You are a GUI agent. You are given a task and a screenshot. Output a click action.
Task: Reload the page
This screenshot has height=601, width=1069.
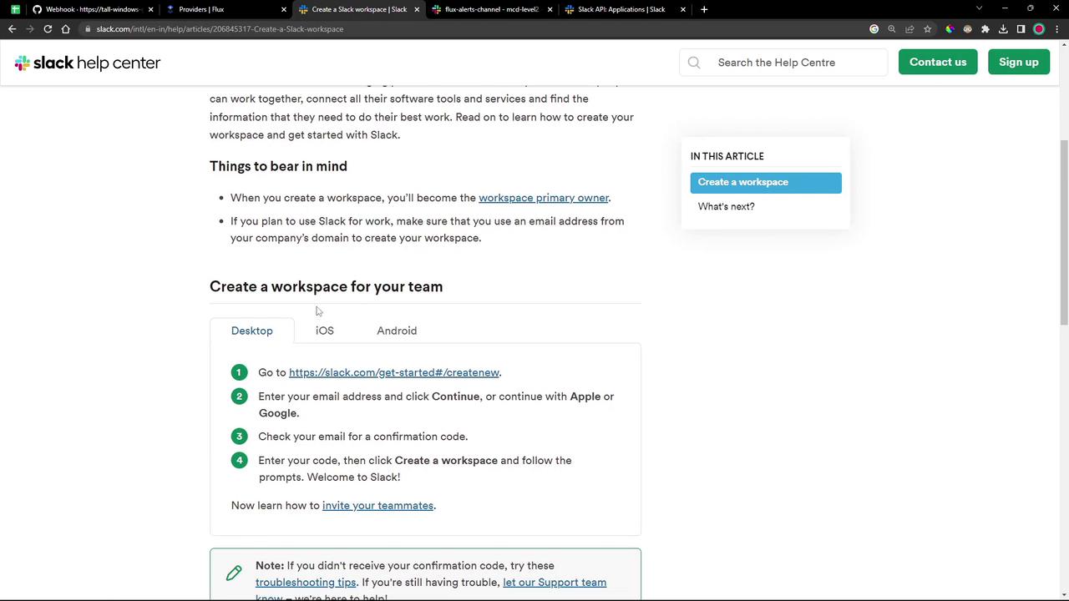click(48, 29)
